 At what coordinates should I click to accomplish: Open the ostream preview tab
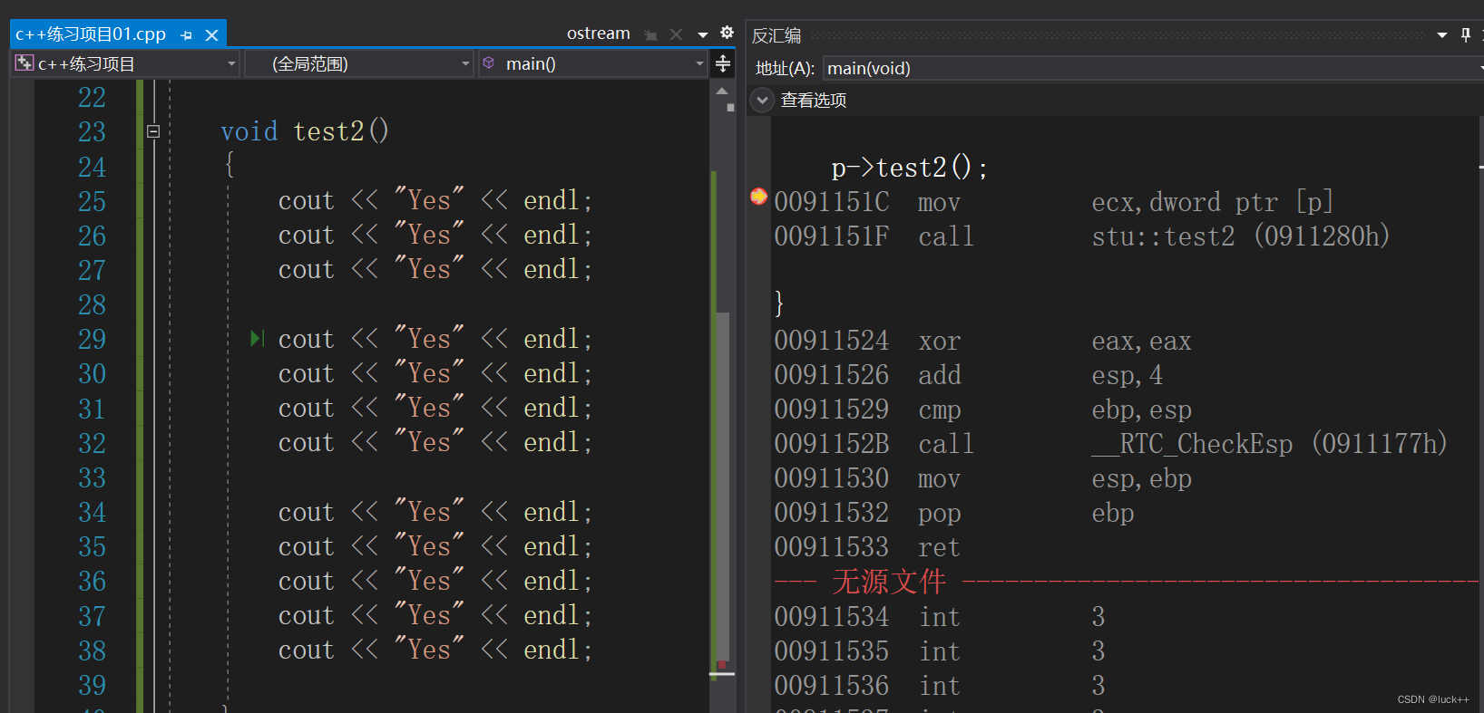pyautogui.click(x=598, y=34)
